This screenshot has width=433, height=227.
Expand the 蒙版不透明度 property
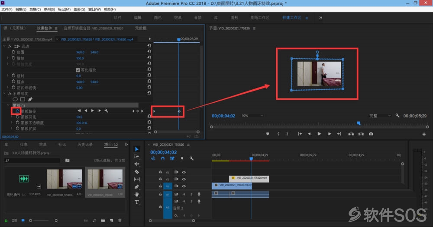point(12,123)
